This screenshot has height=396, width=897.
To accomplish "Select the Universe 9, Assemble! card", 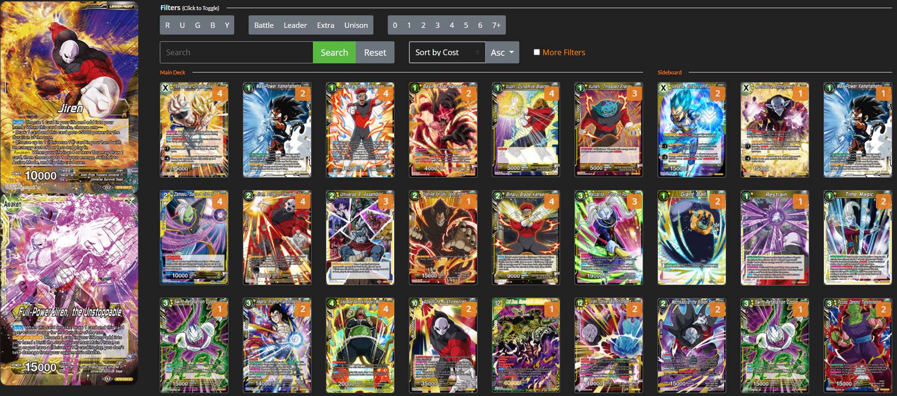I will 360,238.
